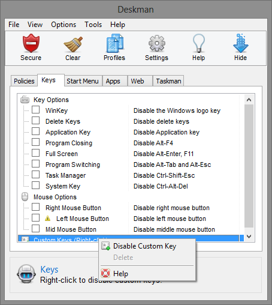Click 'Disable the Windows logo key' description
The height and width of the screenshot is (305, 272).
point(177,110)
